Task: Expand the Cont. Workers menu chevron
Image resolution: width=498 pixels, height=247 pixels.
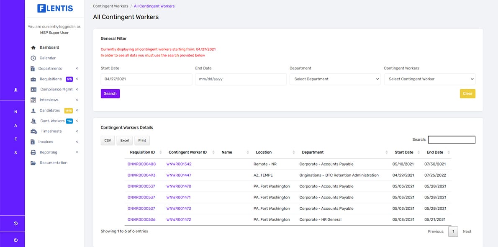Action: coord(77,121)
